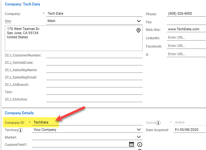This screenshot has width=206, height=150.
Task: Click the Company ID field TechData
Action: tap(87, 122)
